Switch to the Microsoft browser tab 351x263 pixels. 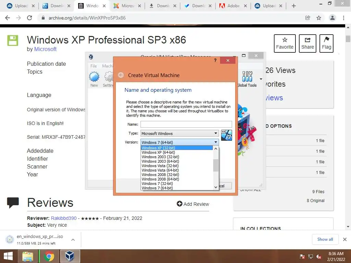coord(127,6)
